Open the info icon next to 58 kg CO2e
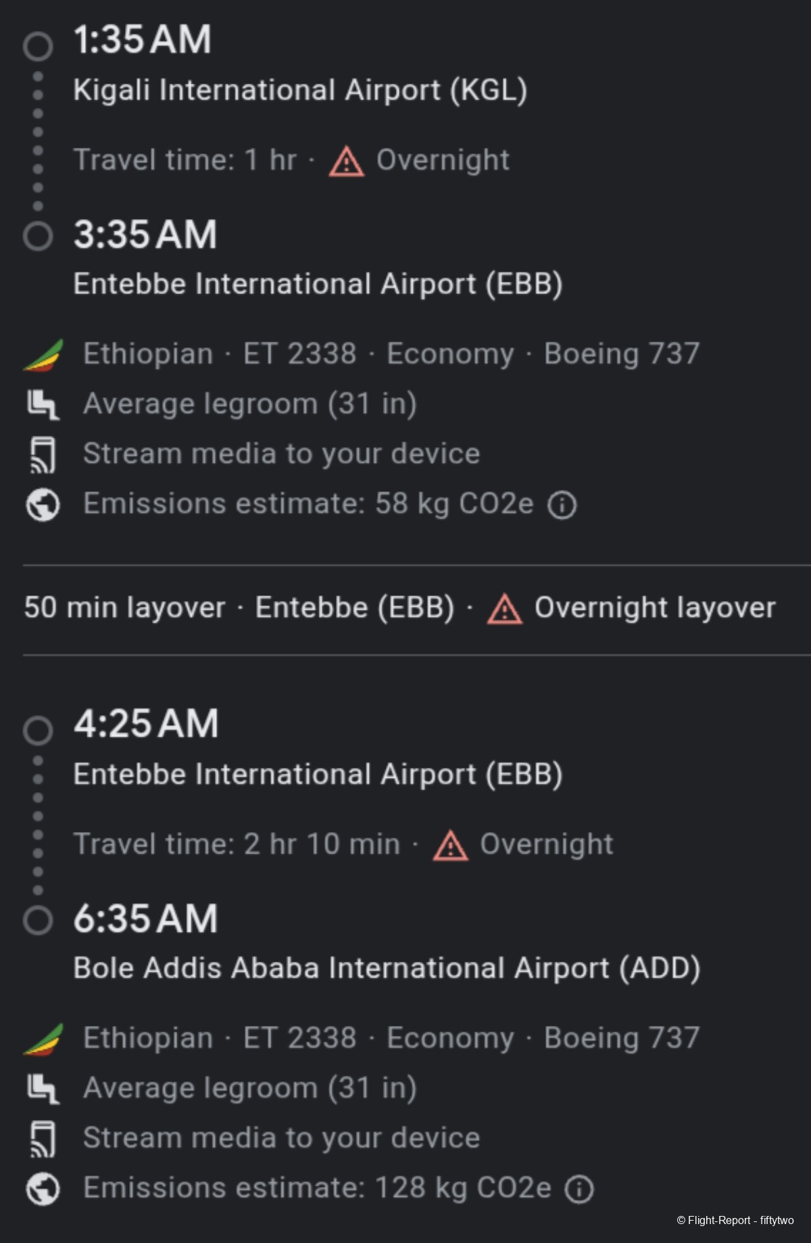 (562, 505)
